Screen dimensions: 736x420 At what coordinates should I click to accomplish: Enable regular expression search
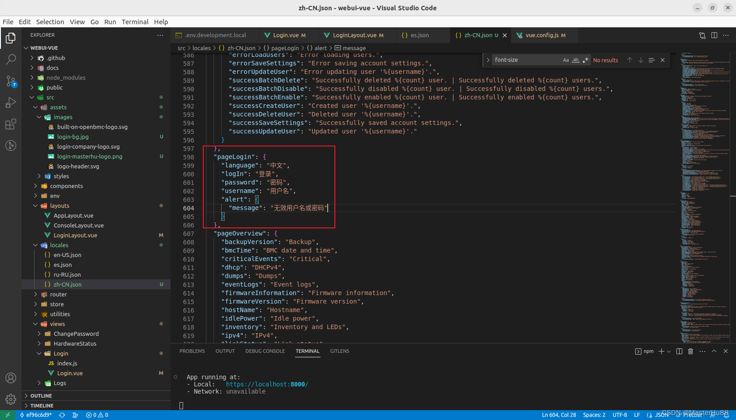(x=586, y=60)
